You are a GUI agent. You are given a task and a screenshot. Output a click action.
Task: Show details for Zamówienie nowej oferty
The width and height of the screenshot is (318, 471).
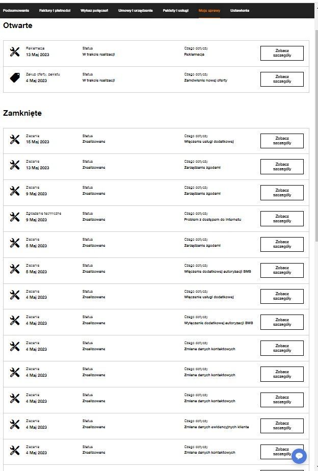click(282, 79)
